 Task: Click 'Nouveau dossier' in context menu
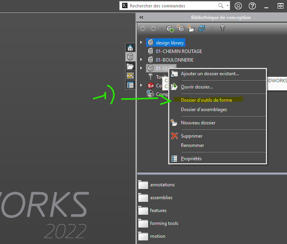(x=198, y=123)
